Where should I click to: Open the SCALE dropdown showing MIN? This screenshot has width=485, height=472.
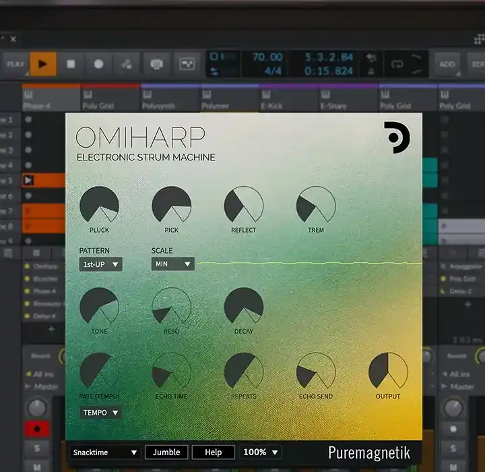pos(173,264)
